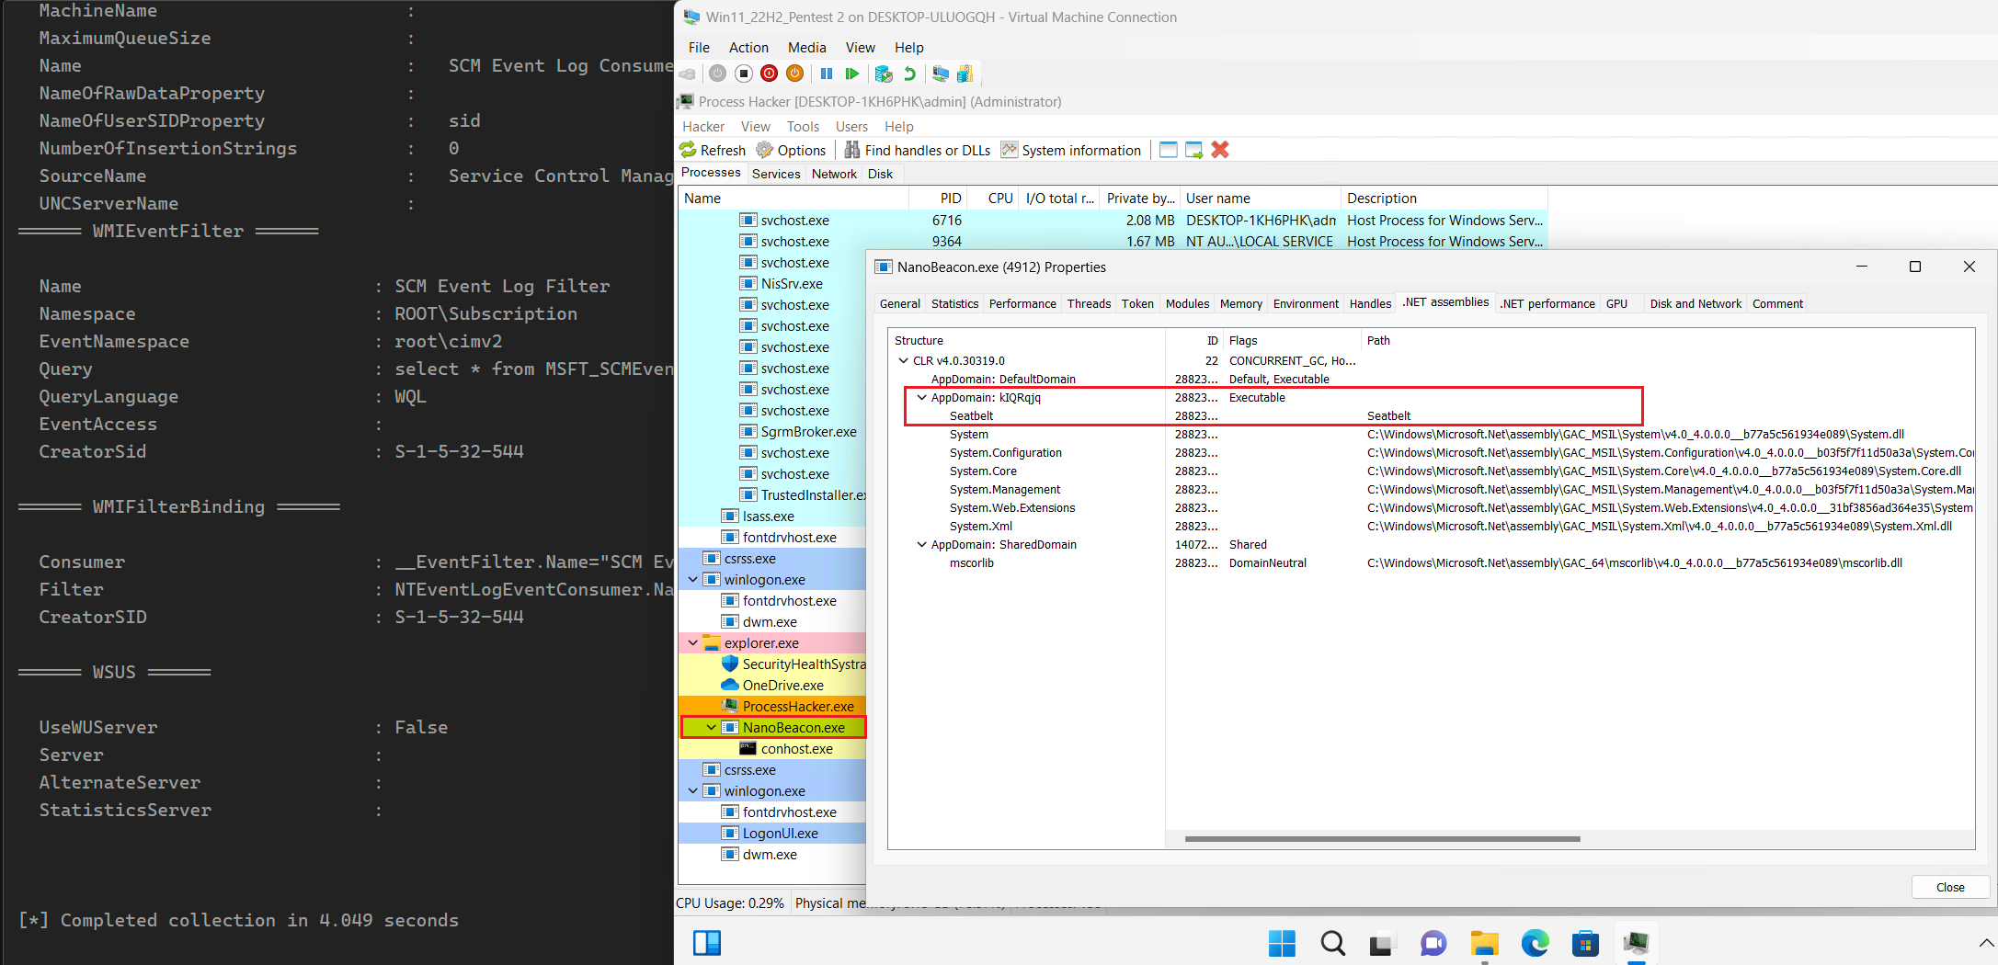Open Chat app from VM taskbar
Viewport: 1998px width, 965px height.
point(1433,943)
